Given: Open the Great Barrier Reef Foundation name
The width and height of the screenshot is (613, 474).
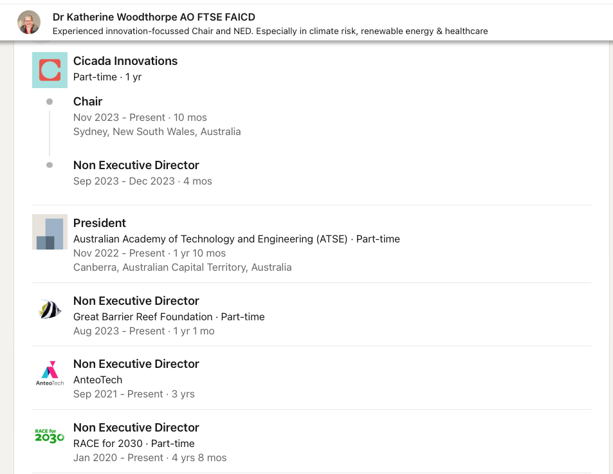Looking at the screenshot, I should click(x=143, y=317).
